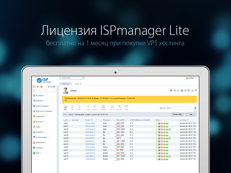This screenshot has width=231, height=173.
Task: Collapse sidebar using the small arrow handle
Action: coord(58,86)
